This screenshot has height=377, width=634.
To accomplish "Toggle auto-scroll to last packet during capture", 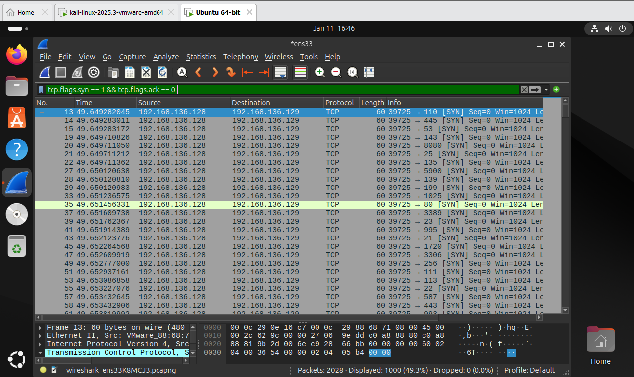I will (x=280, y=72).
